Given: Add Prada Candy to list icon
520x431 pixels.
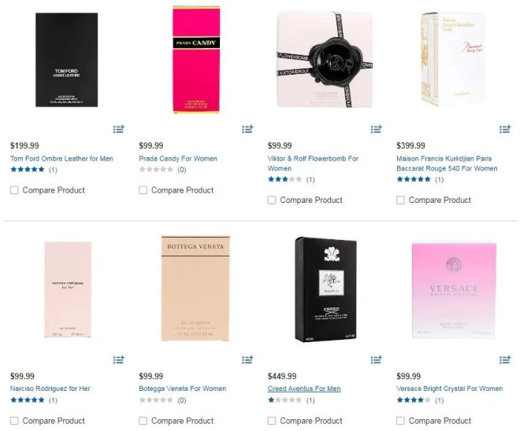Looking at the screenshot, I should [247, 129].
